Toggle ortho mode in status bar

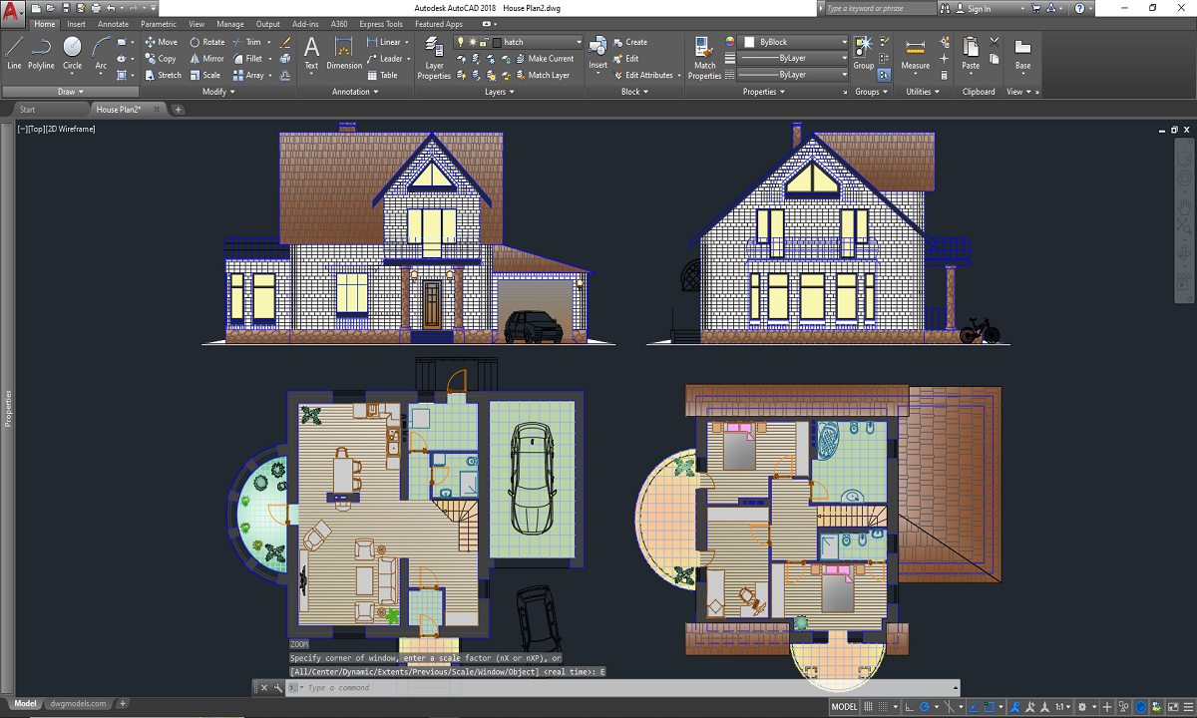[x=911, y=707]
